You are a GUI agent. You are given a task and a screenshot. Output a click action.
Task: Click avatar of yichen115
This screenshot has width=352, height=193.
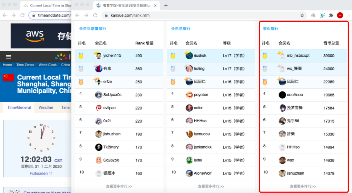[x=98, y=55]
